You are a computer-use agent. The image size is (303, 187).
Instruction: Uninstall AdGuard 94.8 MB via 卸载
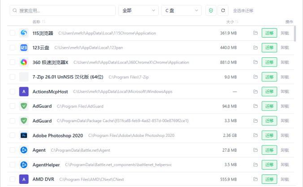point(285,106)
